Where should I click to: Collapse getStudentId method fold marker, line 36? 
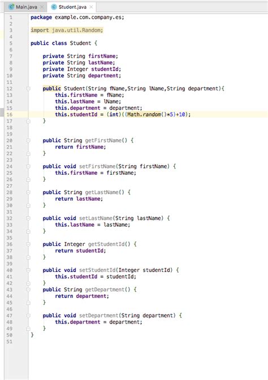coord(28,244)
